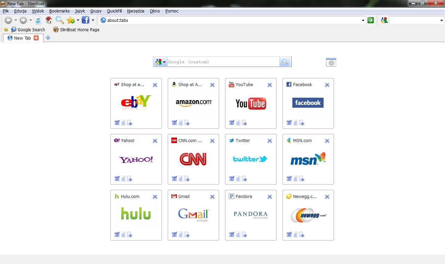Remove the Pandora tile with its X
The height and width of the screenshot is (264, 445).
(x=270, y=197)
